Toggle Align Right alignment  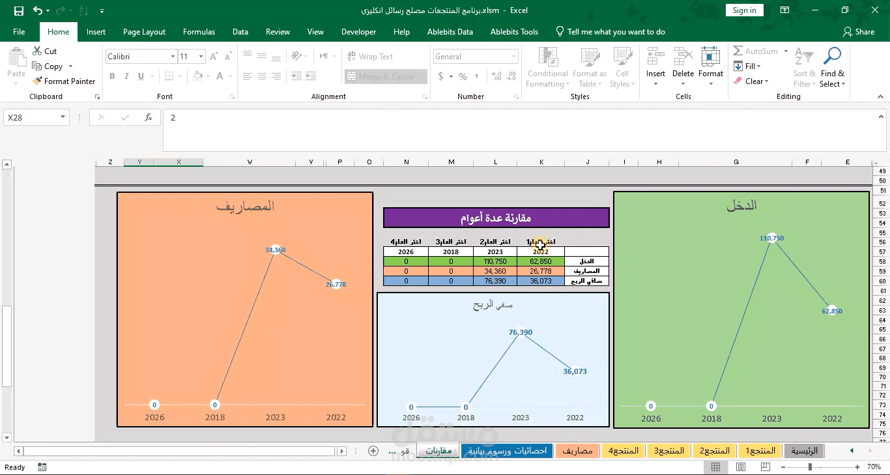(276, 76)
